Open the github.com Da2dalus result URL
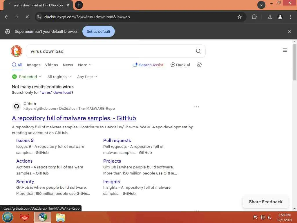 coord(69,109)
